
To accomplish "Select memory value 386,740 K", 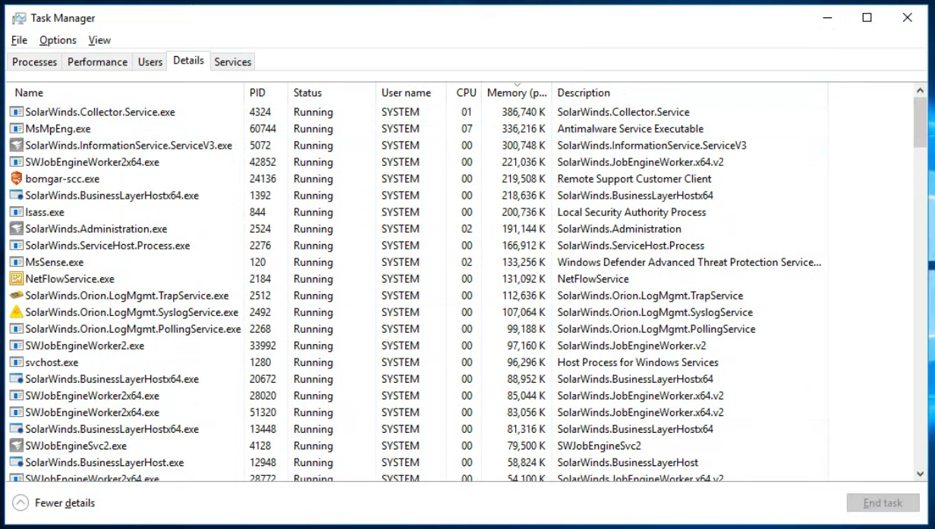I will [x=524, y=112].
